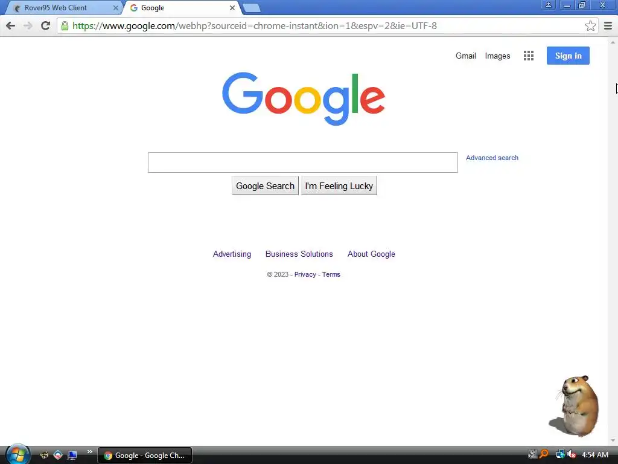This screenshot has height=464, width=618.
Task: Click the URL address bar
Action: coord(327,26)
